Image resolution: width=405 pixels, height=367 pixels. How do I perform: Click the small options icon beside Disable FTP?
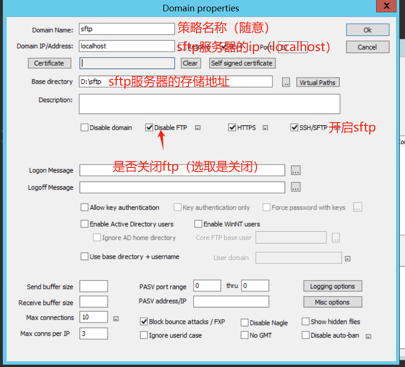pyautogui.click(x=198, y=127)
